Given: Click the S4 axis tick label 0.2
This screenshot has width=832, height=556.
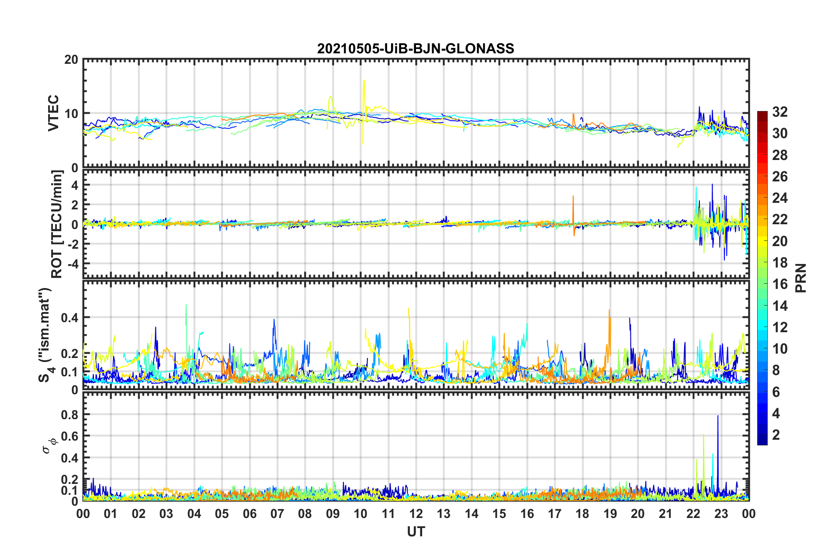Looking at the screenshot, I should (x=70, y=354).
